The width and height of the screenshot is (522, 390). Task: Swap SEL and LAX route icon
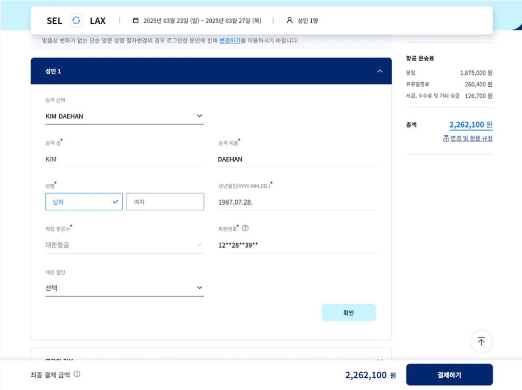[76, 20]
